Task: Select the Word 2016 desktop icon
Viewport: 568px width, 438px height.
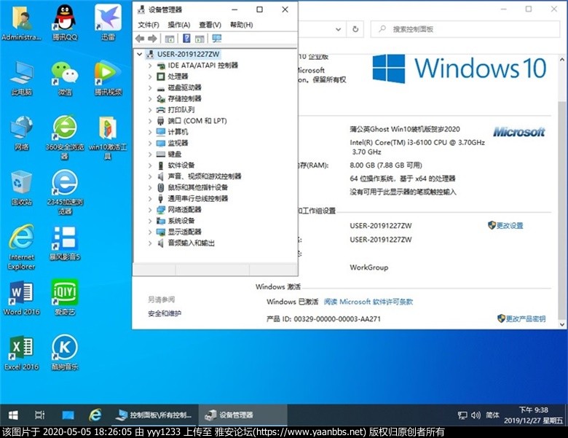Action: coord(22,297)
